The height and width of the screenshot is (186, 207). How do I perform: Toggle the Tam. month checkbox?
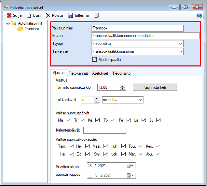71,146
